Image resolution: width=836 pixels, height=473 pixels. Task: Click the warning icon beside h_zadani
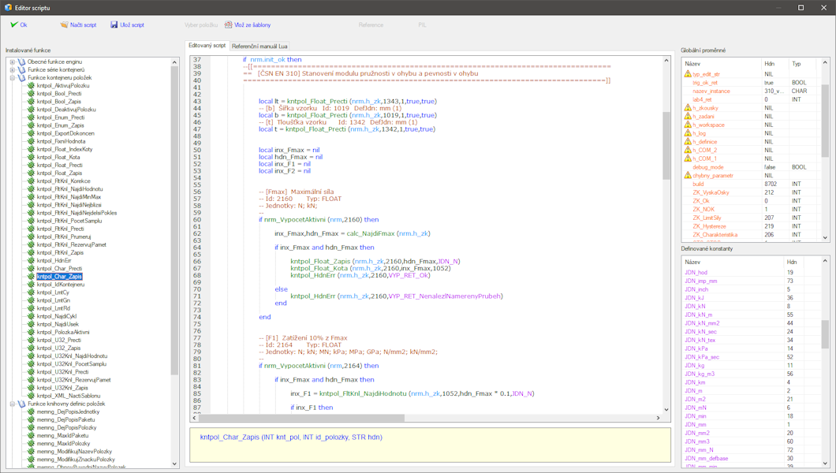pos(688,117)
